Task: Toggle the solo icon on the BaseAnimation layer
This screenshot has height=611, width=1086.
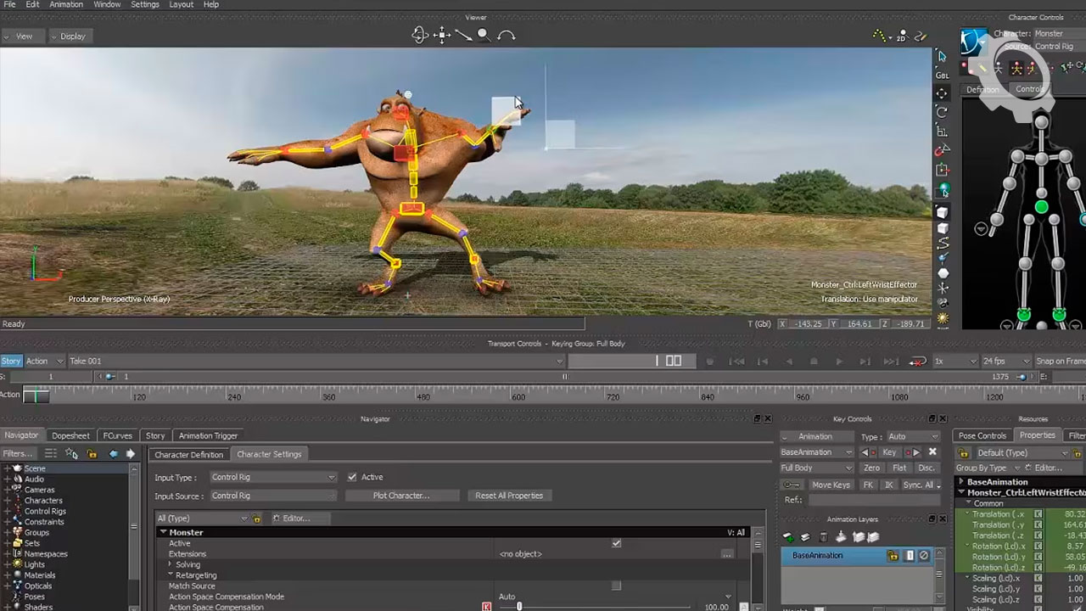Action: coord(910,556)
